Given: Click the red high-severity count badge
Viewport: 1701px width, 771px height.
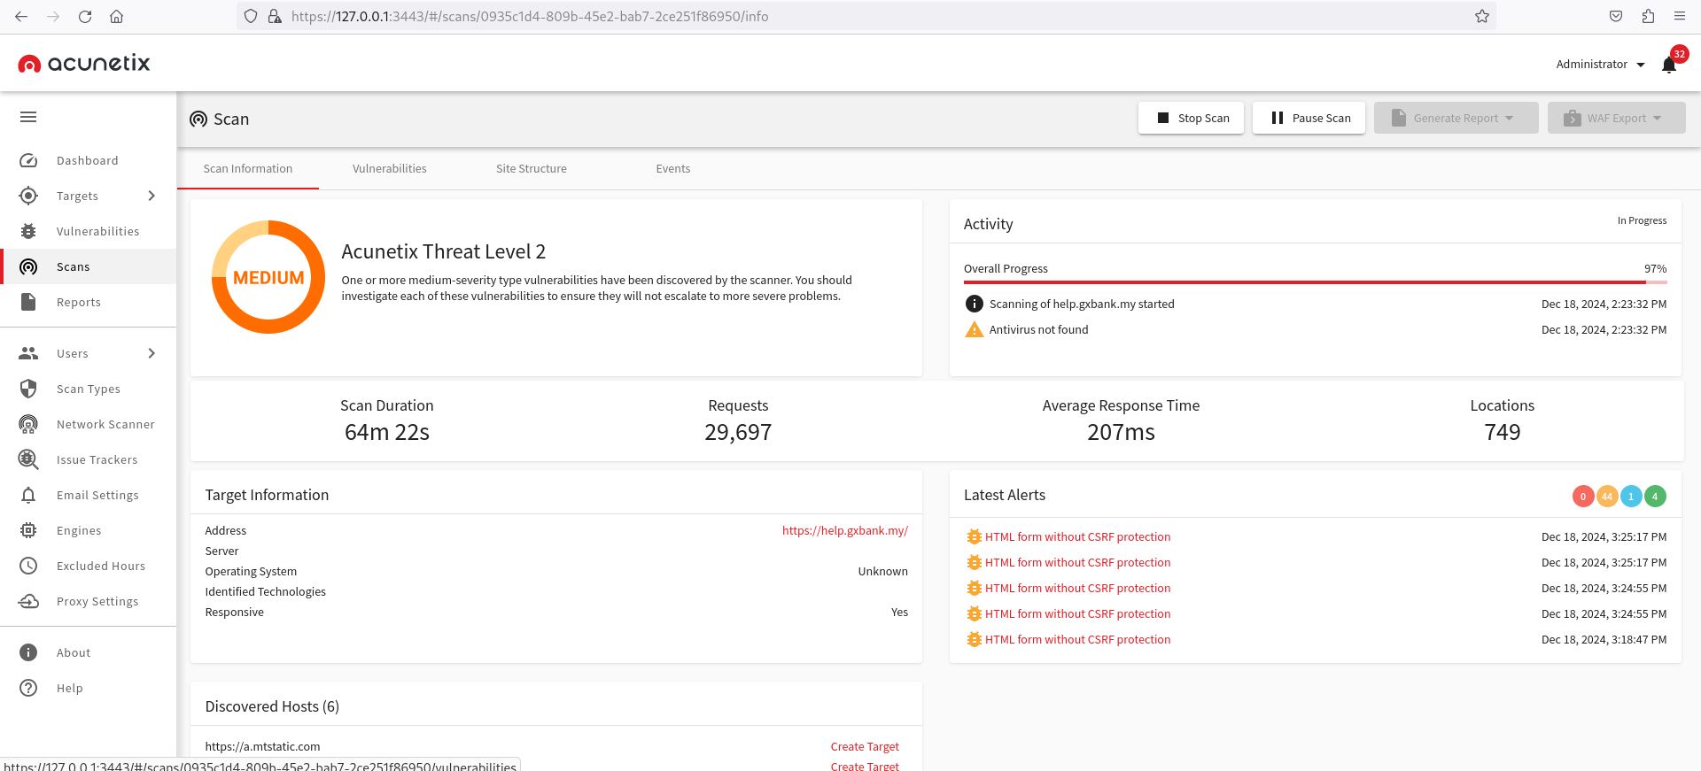Looking at the screenshot, I should pos(1583,497).
